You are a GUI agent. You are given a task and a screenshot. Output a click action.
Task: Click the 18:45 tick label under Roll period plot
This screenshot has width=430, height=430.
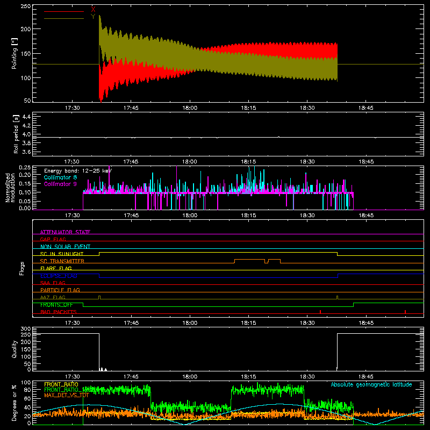pos(366,162)
